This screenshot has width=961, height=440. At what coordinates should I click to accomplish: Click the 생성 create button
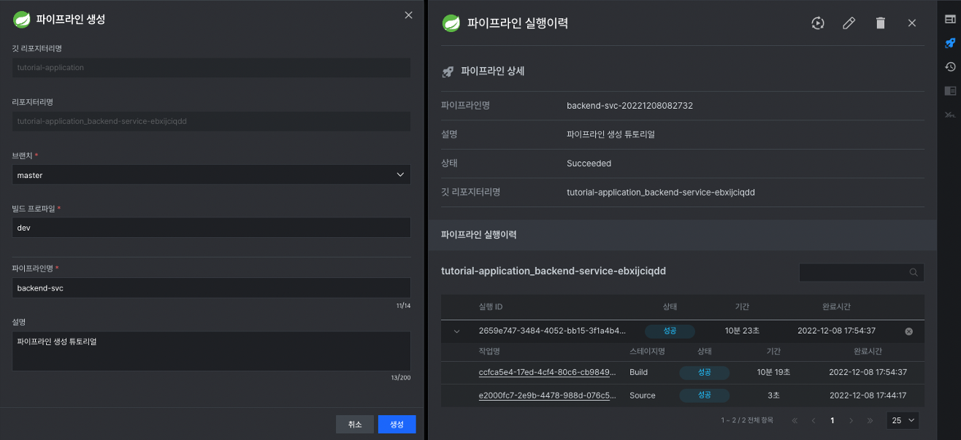(x=397, y=424)
